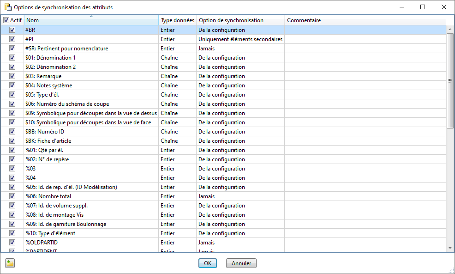Untick the %06: Nombre total checkbox
The image size is (455, 274).
[12, 196]
